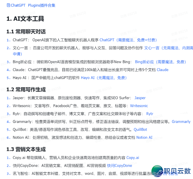Visit the blue Jasper link

point(140,98)
